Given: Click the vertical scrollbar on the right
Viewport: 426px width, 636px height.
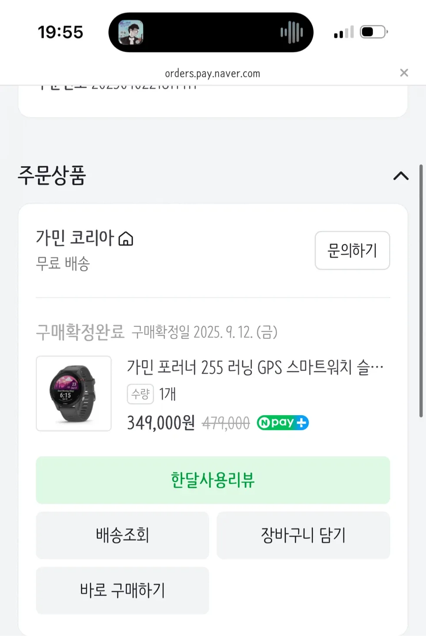Looking at the screenshot, I should (421, 291).
